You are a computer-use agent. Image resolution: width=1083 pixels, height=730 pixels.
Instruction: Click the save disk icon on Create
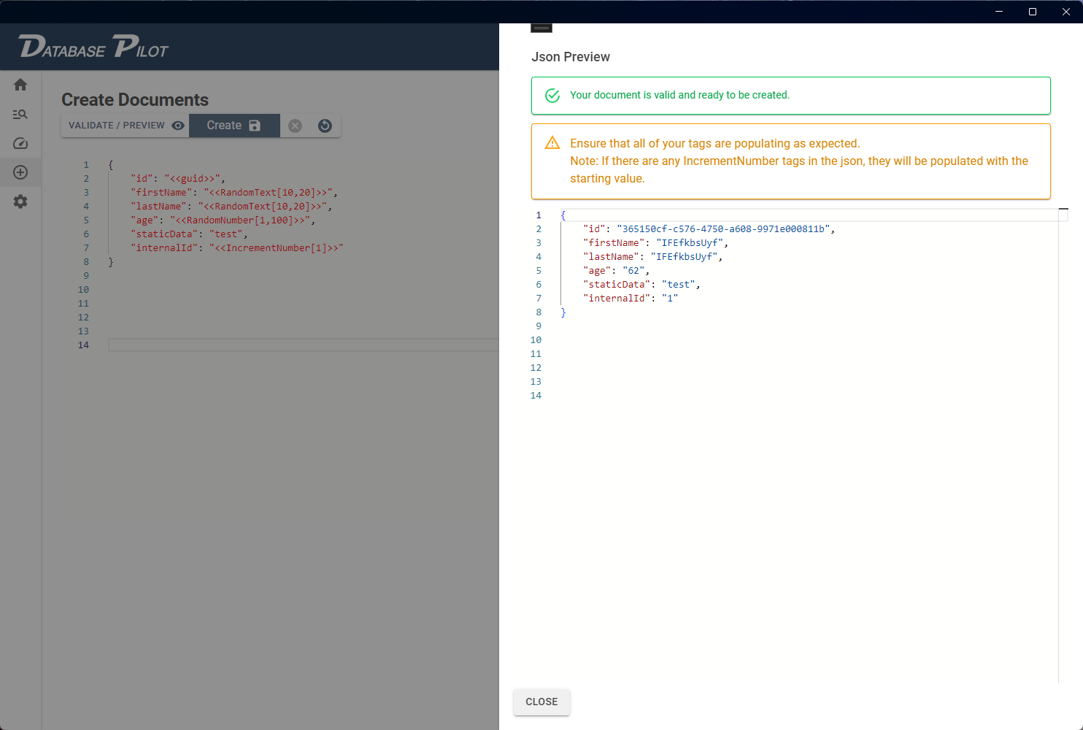(x=255, y=126)
